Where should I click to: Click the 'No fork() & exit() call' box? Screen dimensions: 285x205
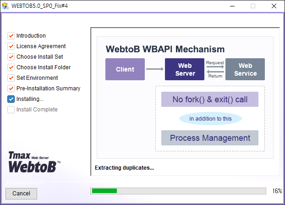tap(210, 100)
